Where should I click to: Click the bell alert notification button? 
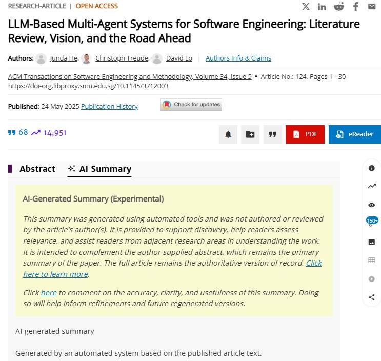point(228,134)
